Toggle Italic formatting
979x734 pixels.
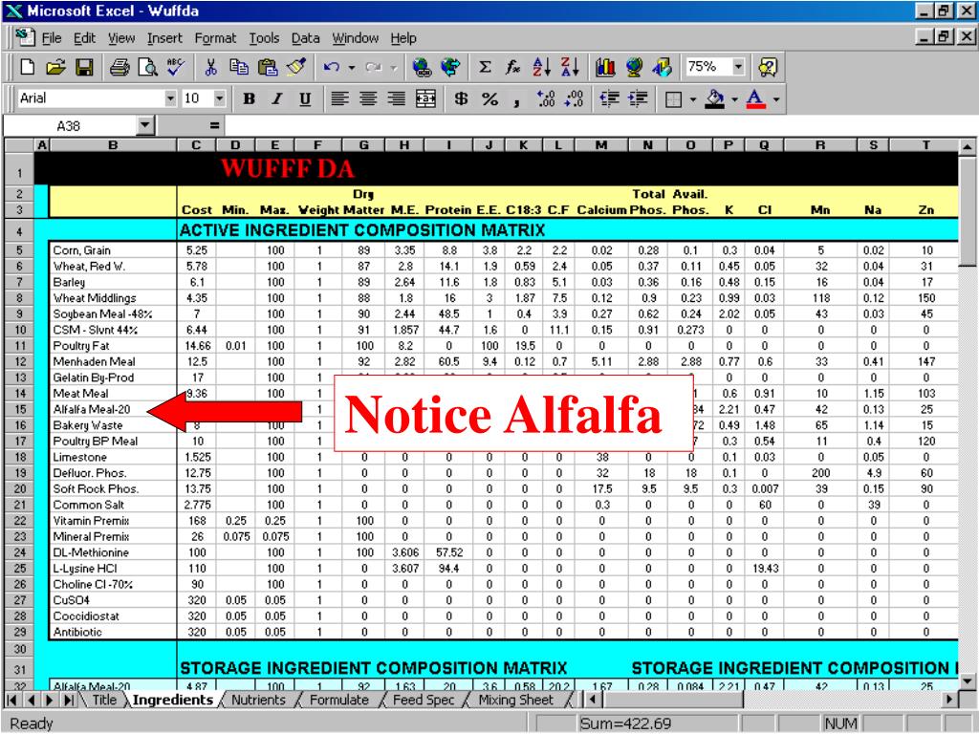tap(277, 98)
